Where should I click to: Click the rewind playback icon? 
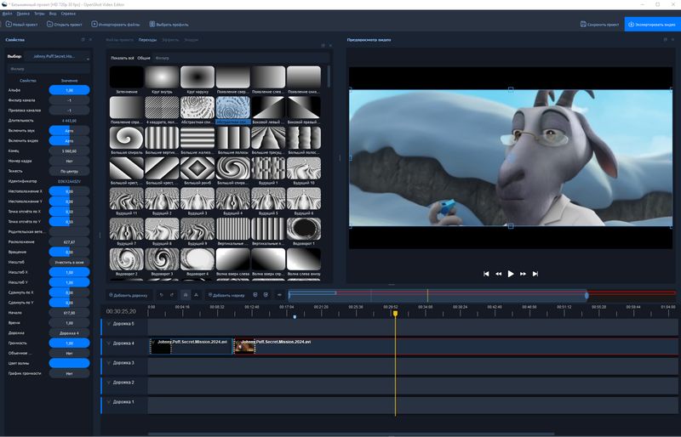(x=498, y=274)
